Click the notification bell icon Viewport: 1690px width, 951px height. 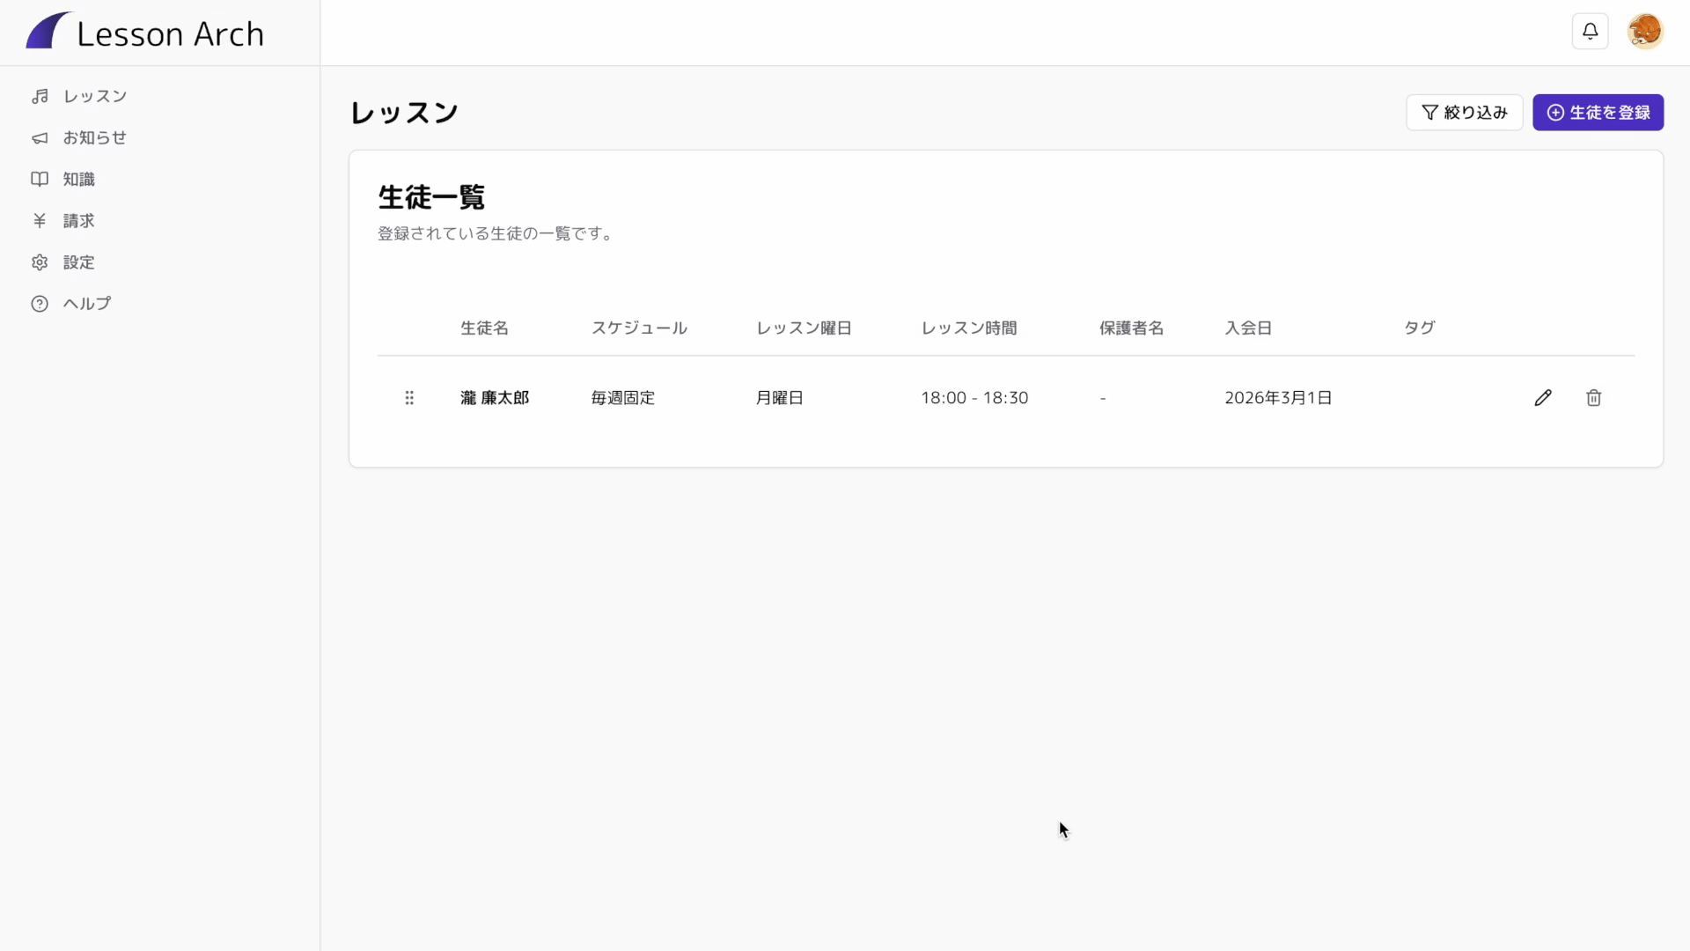[x=1590, y=32]
